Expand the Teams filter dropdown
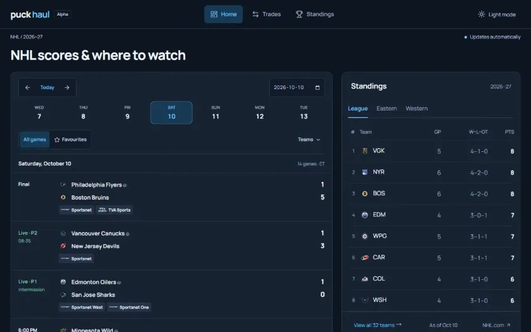This screenshot has width=531, height=332. [309, 139]
